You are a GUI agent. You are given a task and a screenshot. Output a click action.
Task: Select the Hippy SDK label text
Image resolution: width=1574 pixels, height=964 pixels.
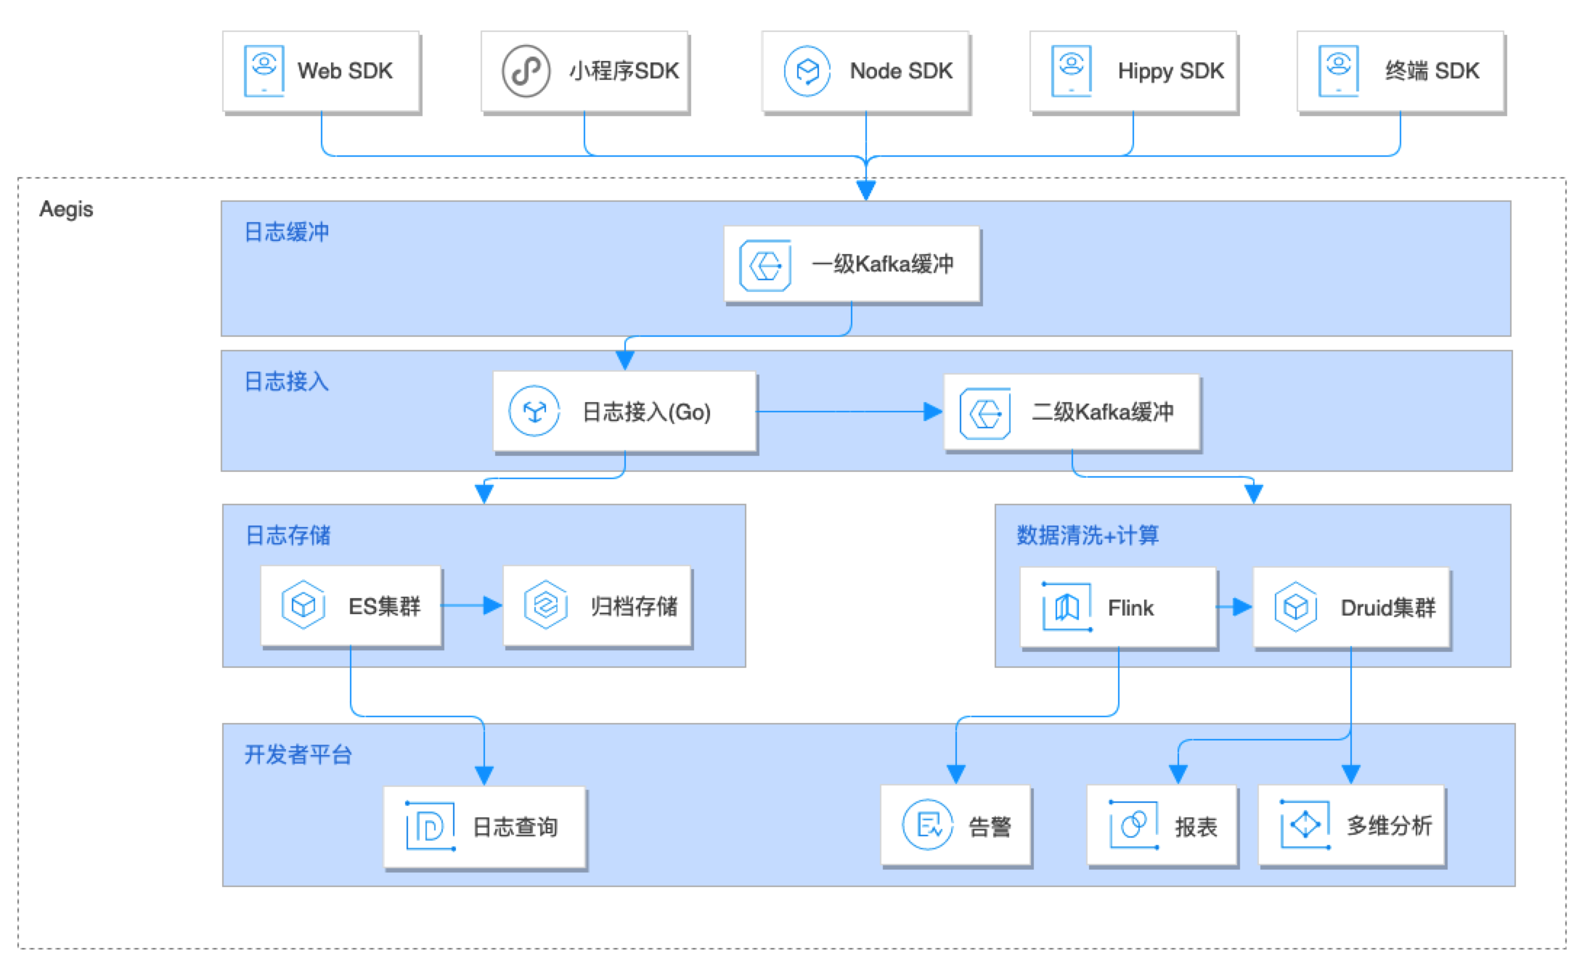[x=1170, y=71]
